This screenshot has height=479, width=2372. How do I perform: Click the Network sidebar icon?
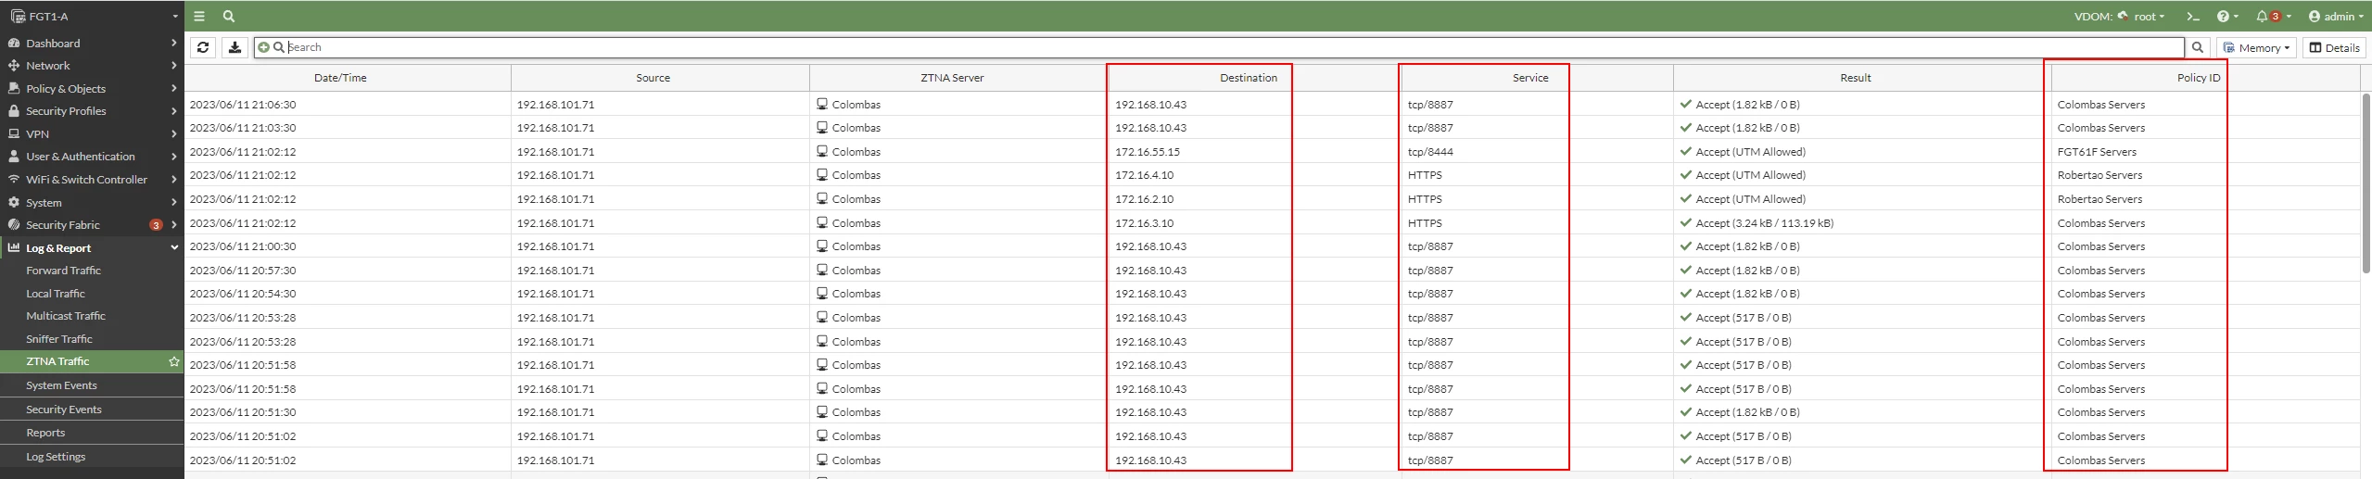(14, 66)
